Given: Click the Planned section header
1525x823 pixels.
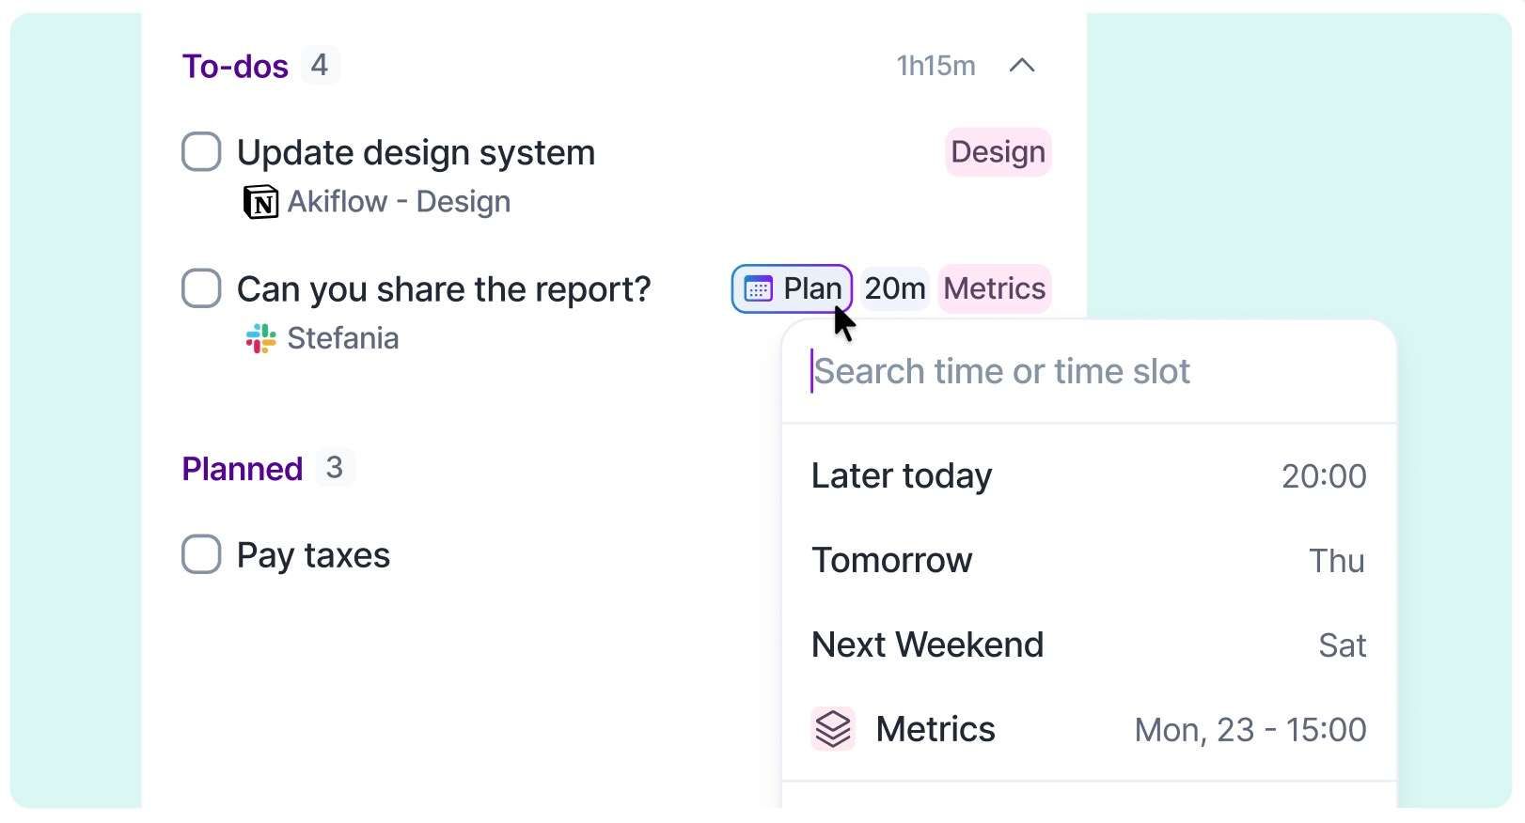Looking at the screenshot, I should 243,468.
